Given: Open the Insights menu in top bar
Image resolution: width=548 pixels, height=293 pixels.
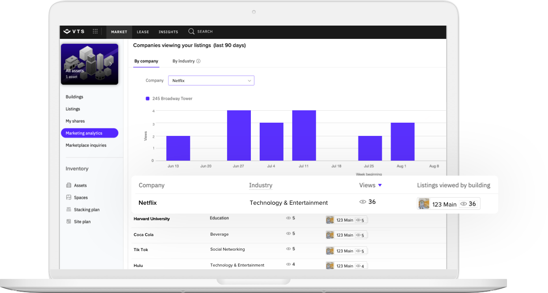Looking at the screenshot, I should (168, 32).
